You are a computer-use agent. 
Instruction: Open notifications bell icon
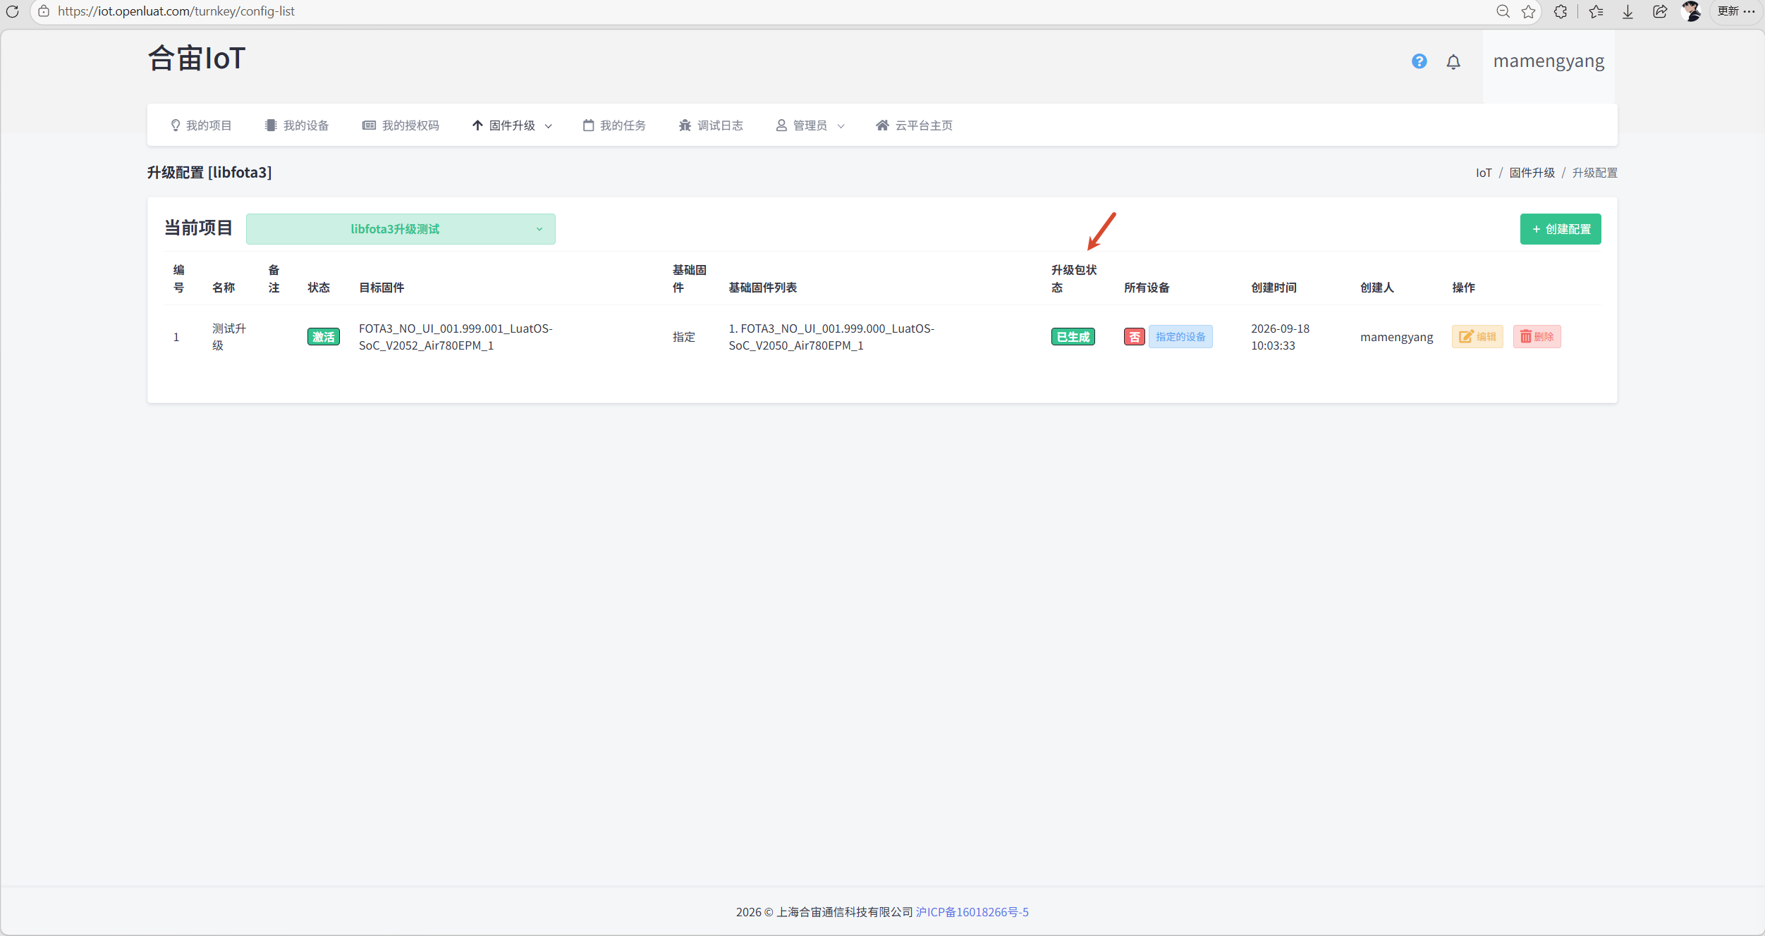(x=1453, y=61)
